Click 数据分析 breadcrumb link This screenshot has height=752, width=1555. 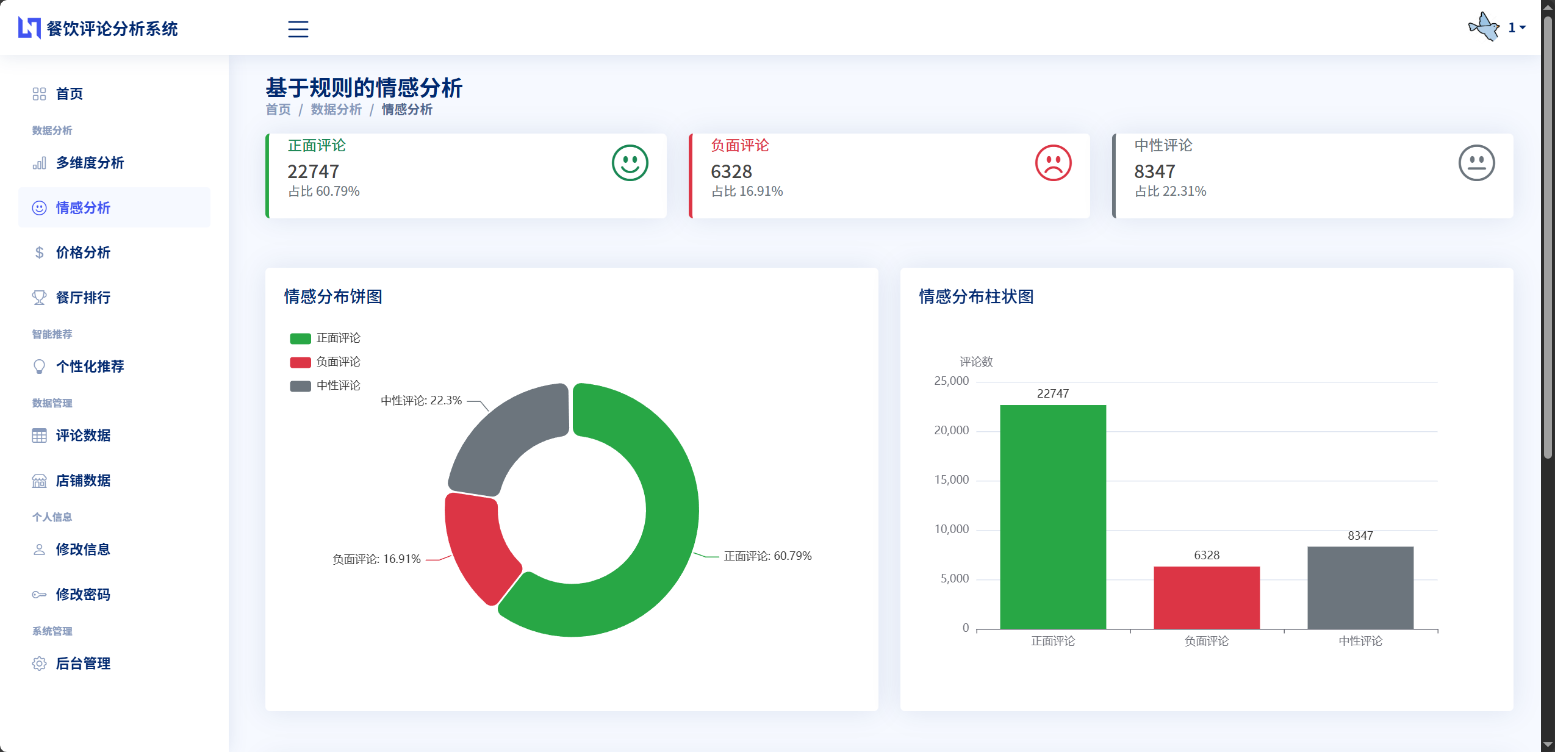click(336, 110)
